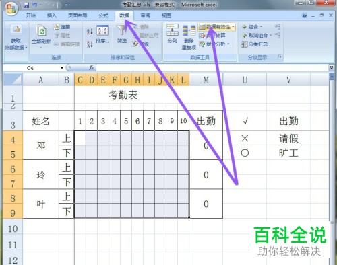337x265 pixels.
Task: Open 假设分析 what-if dropdown
Action: (214, 44)
